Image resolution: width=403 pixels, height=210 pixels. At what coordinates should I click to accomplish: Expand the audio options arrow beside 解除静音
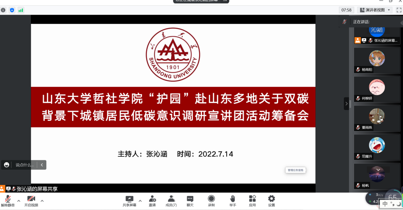(19, 201)
